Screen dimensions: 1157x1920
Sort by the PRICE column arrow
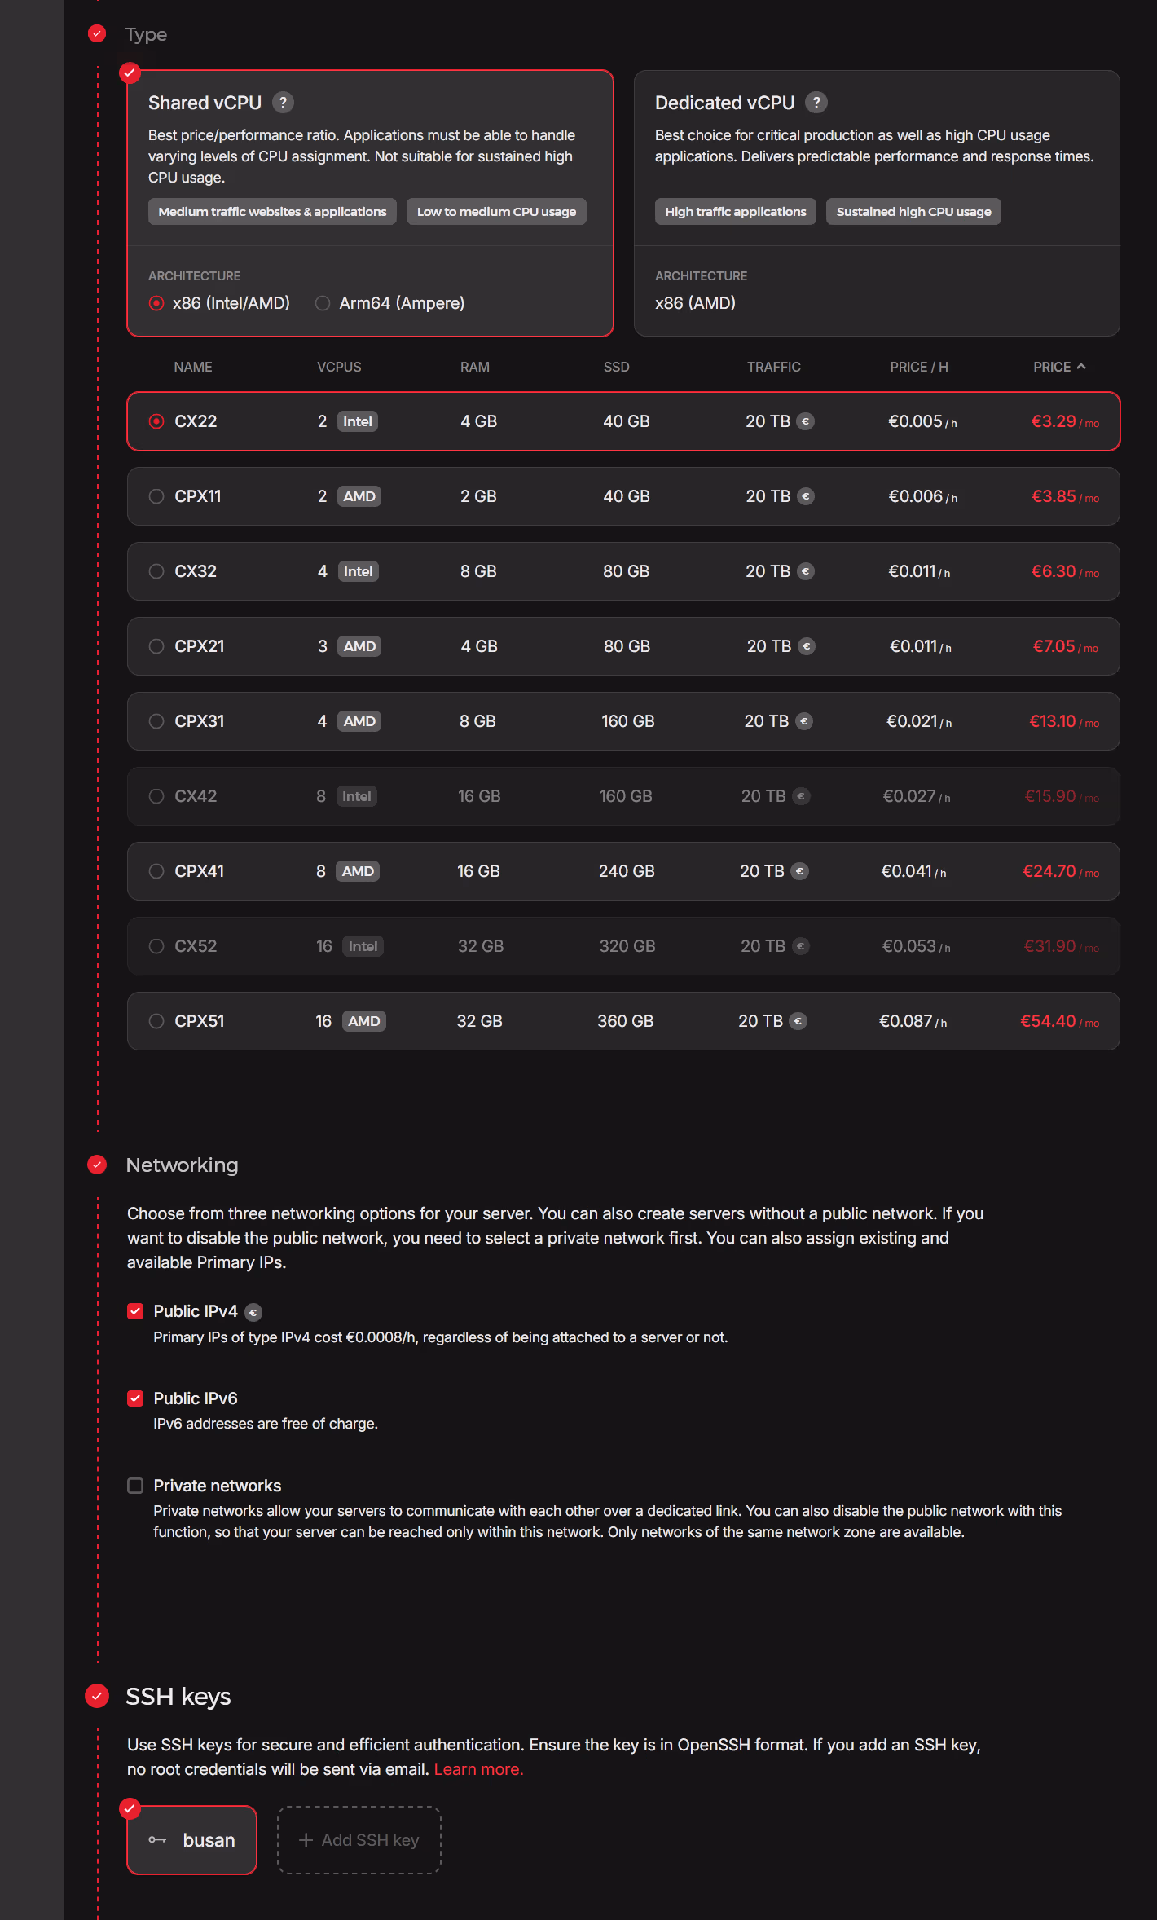1080,367
